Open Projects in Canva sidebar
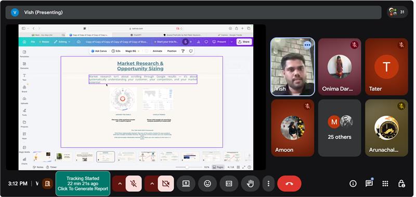Viewport: 416px width, 197px height. 24,123
